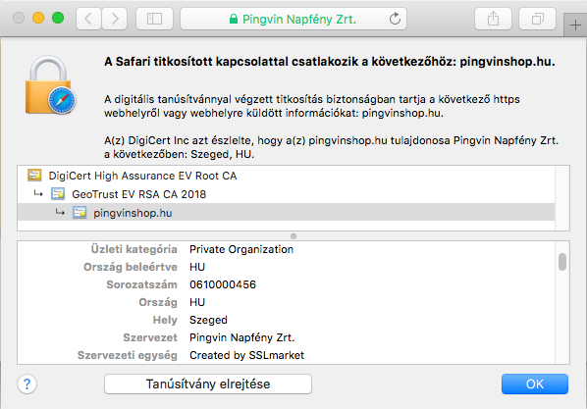Click the Szeged location value
This screenshot has height=409, width=587.
point(208,320)
